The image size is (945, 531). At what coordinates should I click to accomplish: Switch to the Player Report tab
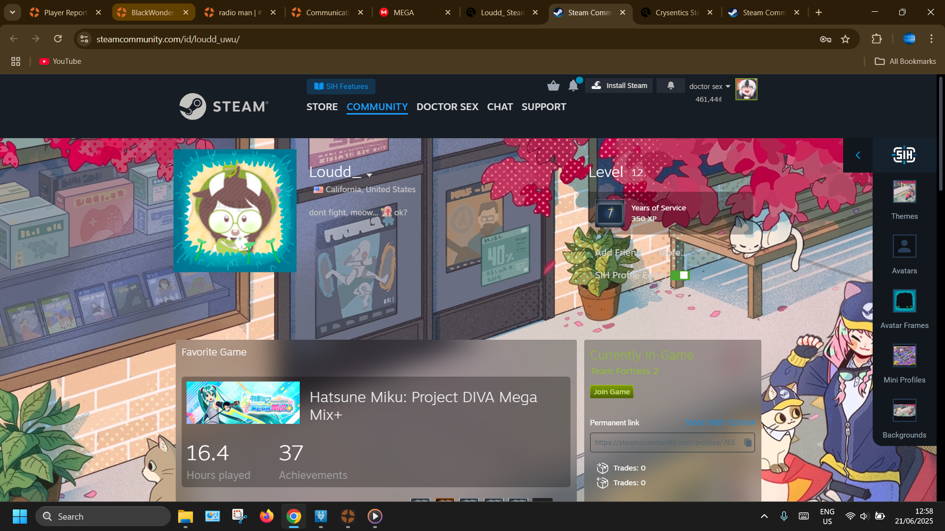click(65, 12)
